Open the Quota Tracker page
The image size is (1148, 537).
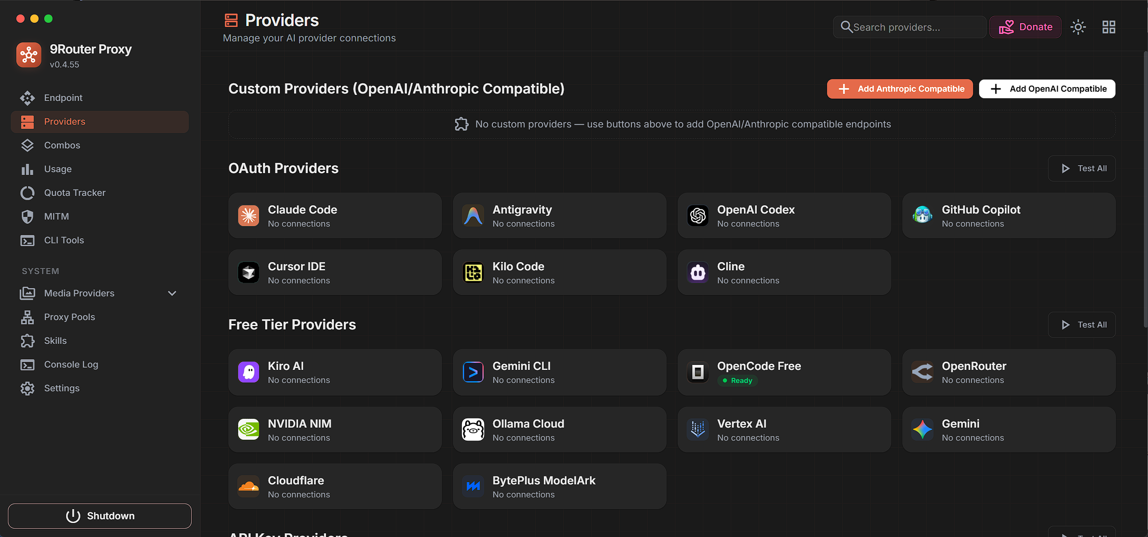click(x=100, y=193)
